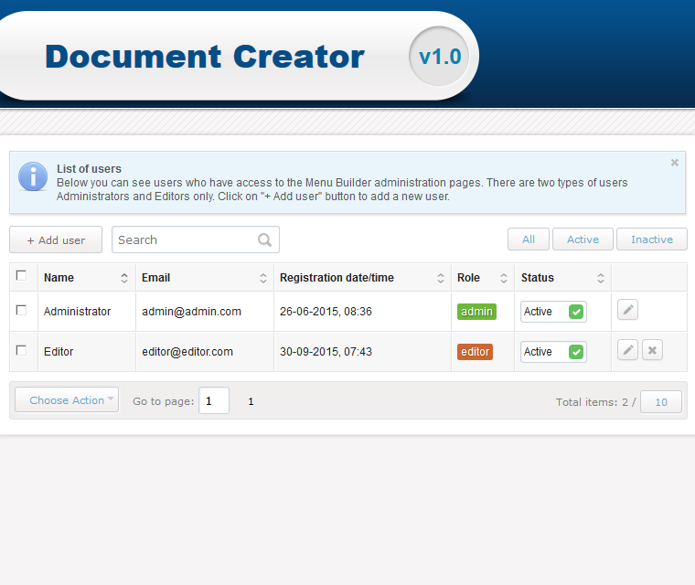This screenshot has width=695, height=585.
Task: Check the Editor row checkbox
Action: click(21, 351)
